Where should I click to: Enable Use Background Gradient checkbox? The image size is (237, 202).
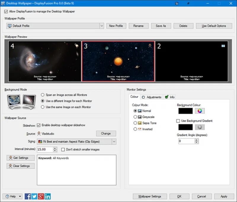tap(178, 121)
